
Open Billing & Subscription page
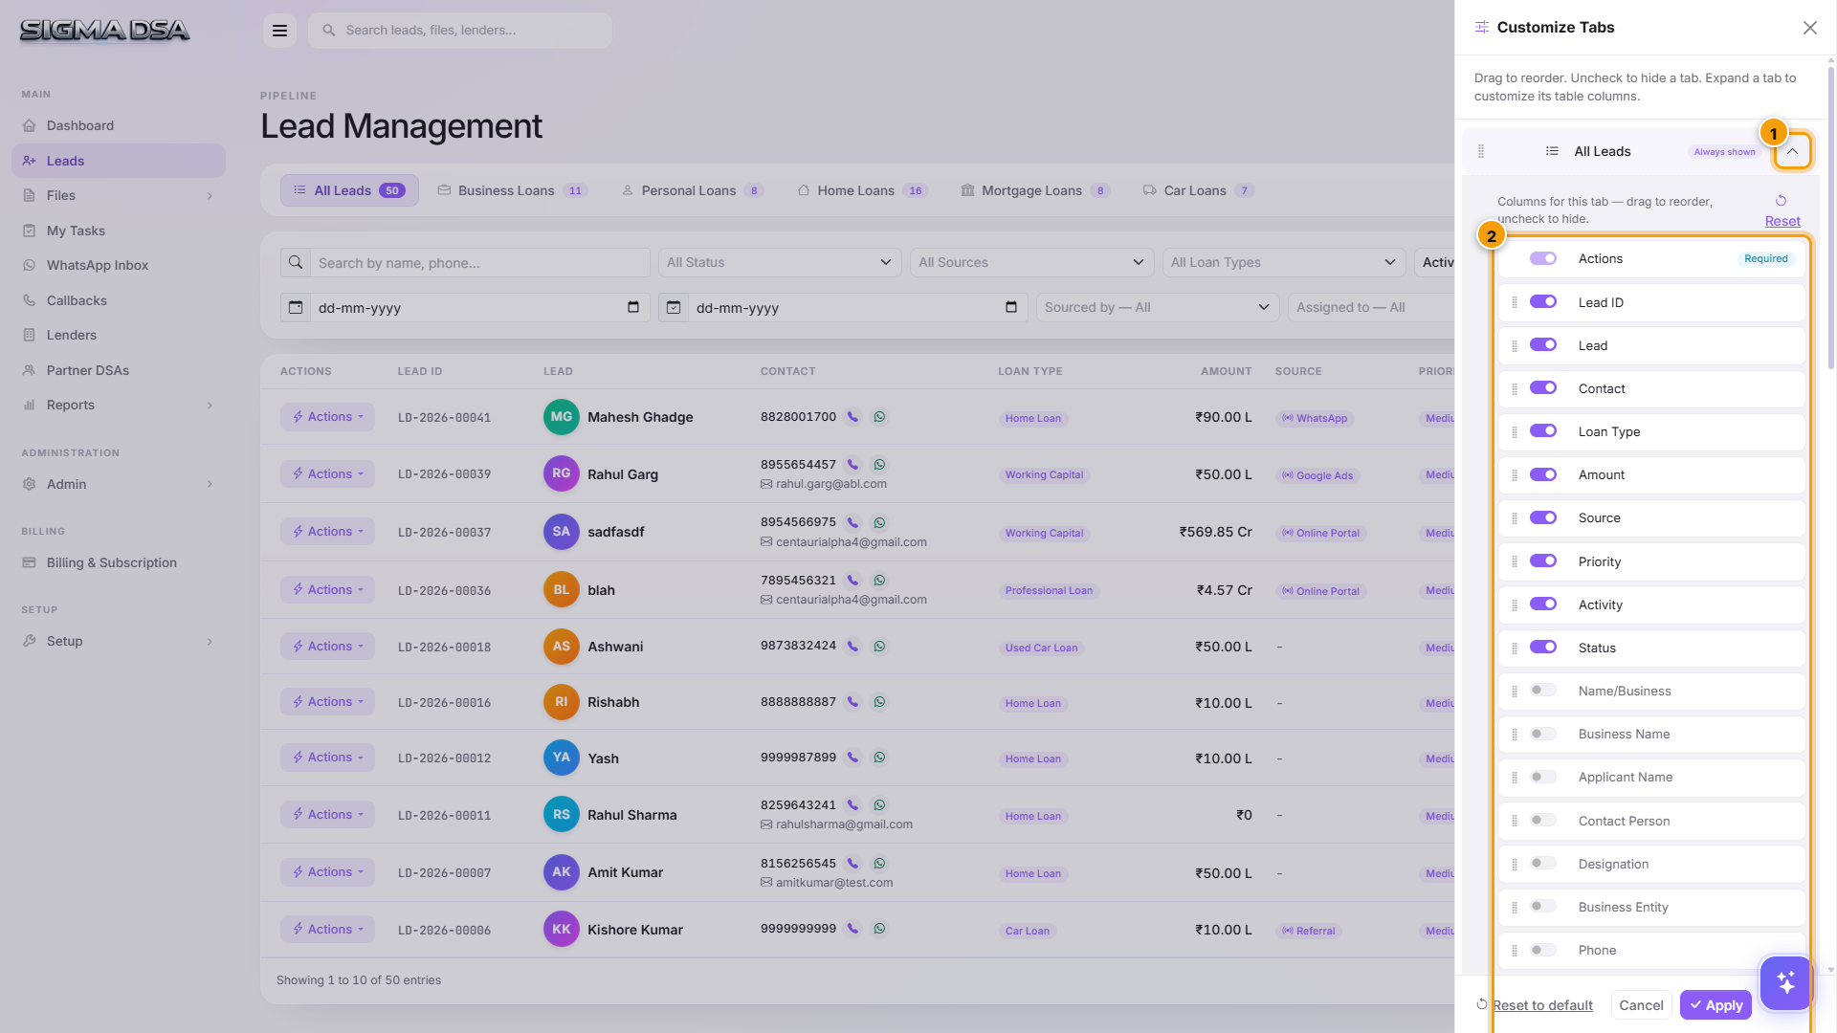119,562
